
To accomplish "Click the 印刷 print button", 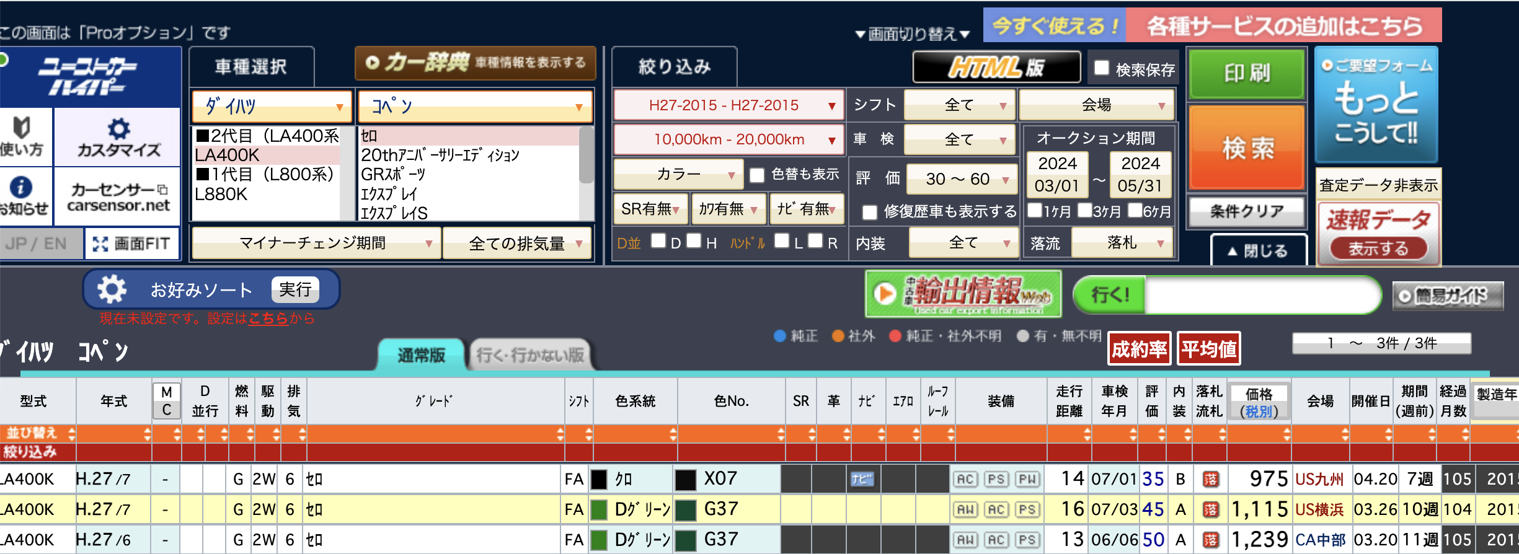I will (x=1247, y=73).
